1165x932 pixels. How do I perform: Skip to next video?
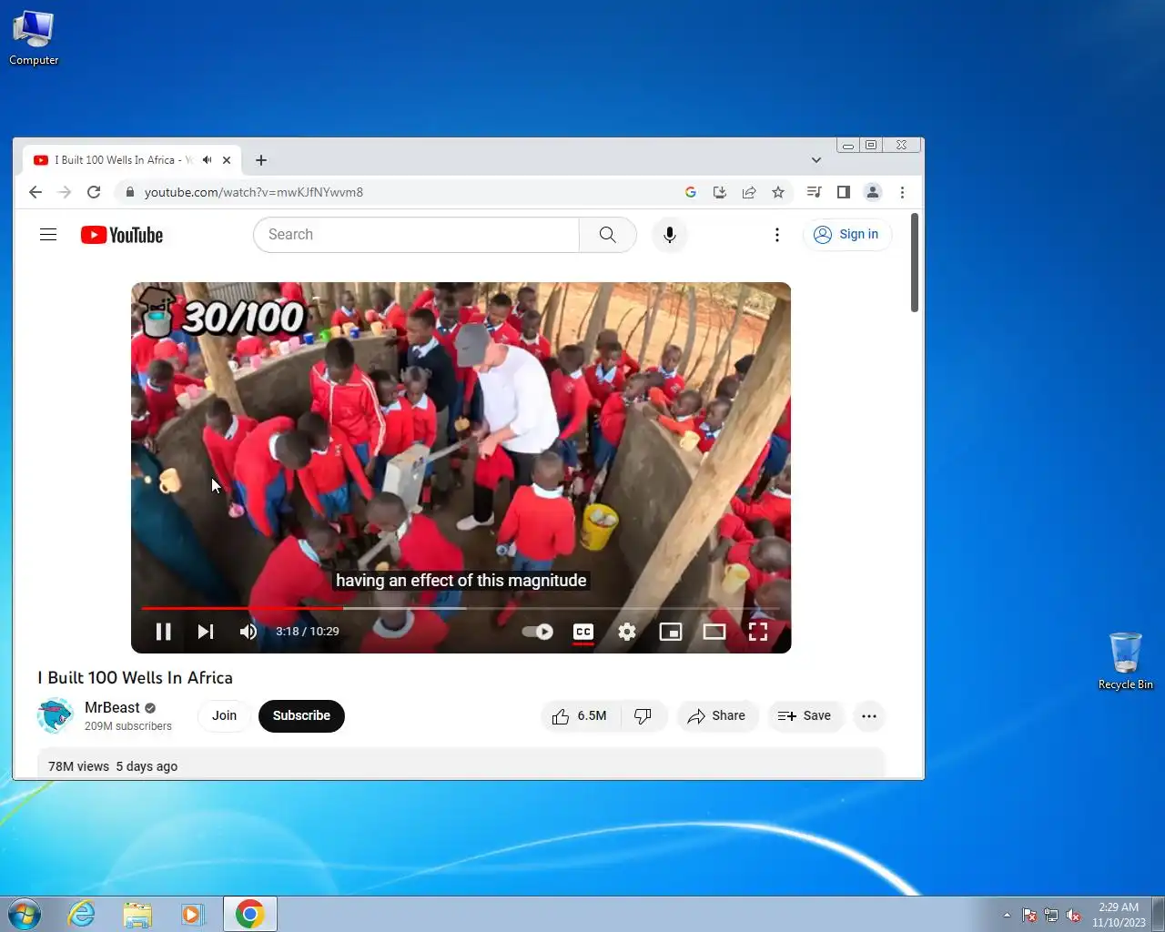point(206,632)
